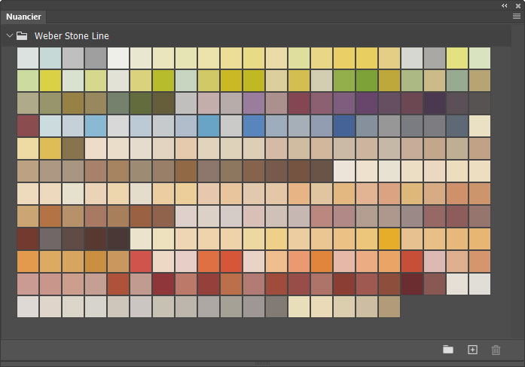
Task: Pick the dark maroon swatch in eleventh row
Action: [412, 284]
